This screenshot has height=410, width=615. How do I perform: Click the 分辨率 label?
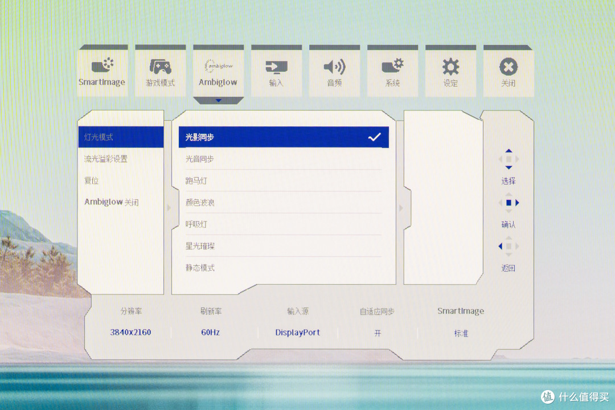tap(131, 311)
